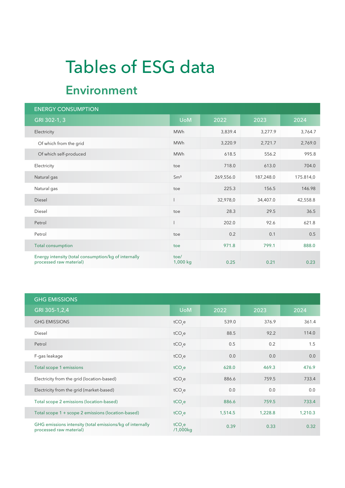Select the diesel emissions value 114.0

310,333
